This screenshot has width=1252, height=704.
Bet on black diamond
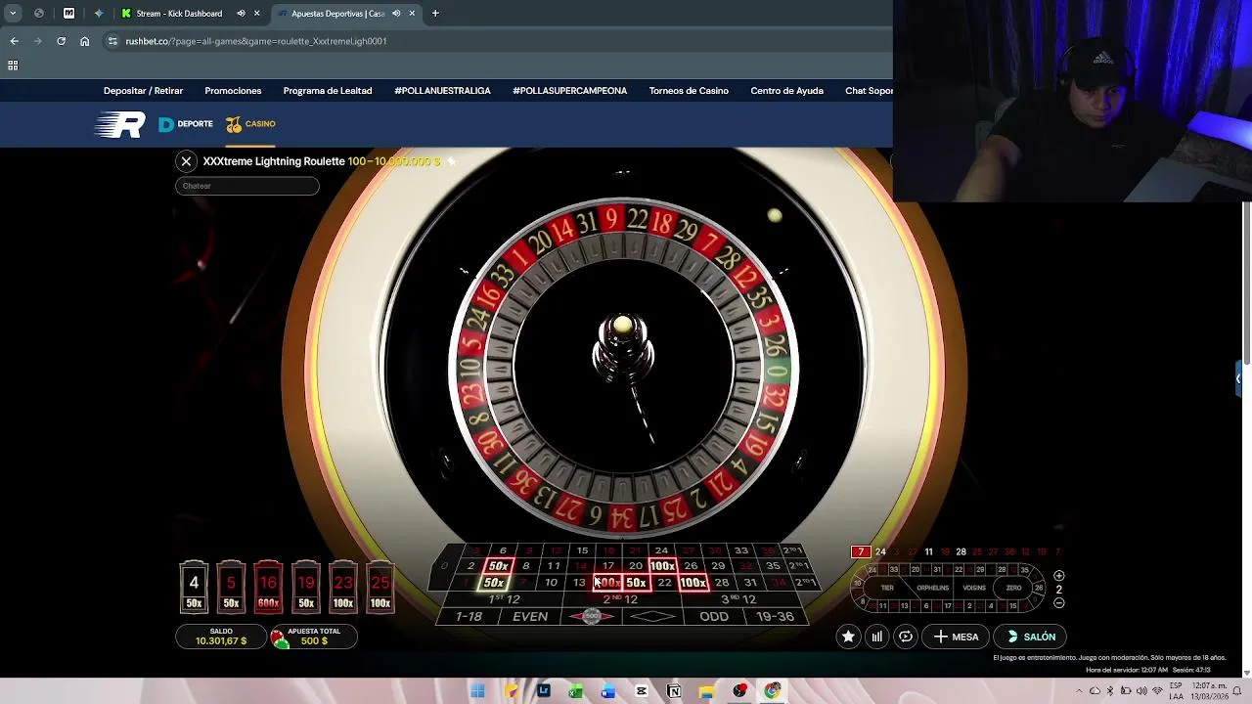[652, 616]
